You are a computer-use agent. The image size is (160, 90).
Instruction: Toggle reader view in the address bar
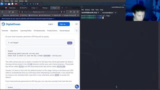(x=61, y=12)
